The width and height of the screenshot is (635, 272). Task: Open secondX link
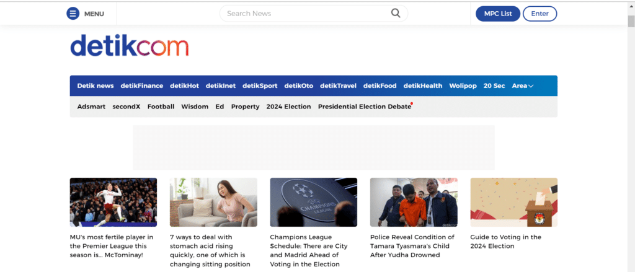coord(127,107)
